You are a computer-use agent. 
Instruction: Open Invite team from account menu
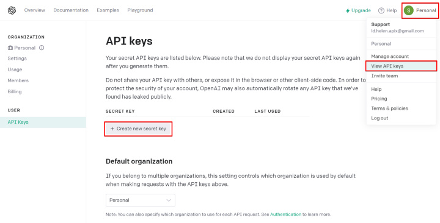pyautogui.click(x=384, y=76)
